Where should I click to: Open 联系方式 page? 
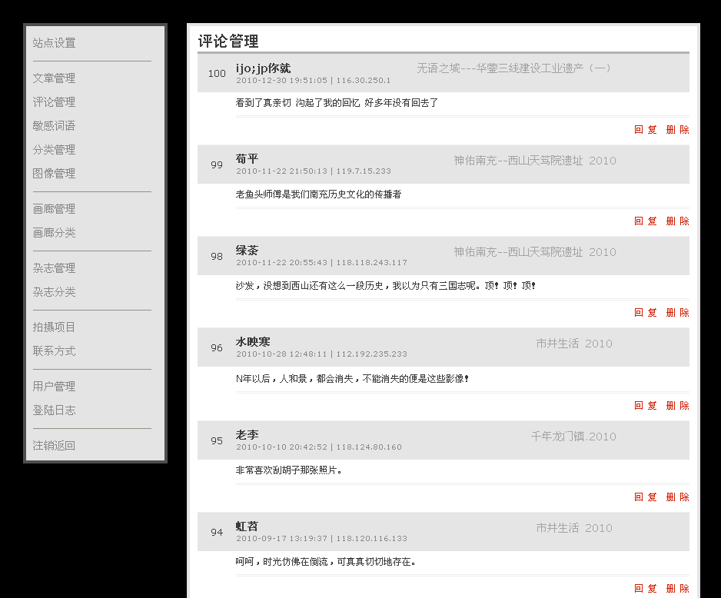tap(54, 351)
